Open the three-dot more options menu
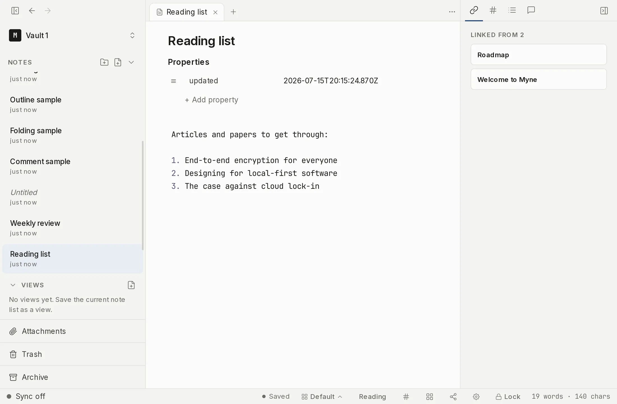The image size is (617, 404). 452,12
